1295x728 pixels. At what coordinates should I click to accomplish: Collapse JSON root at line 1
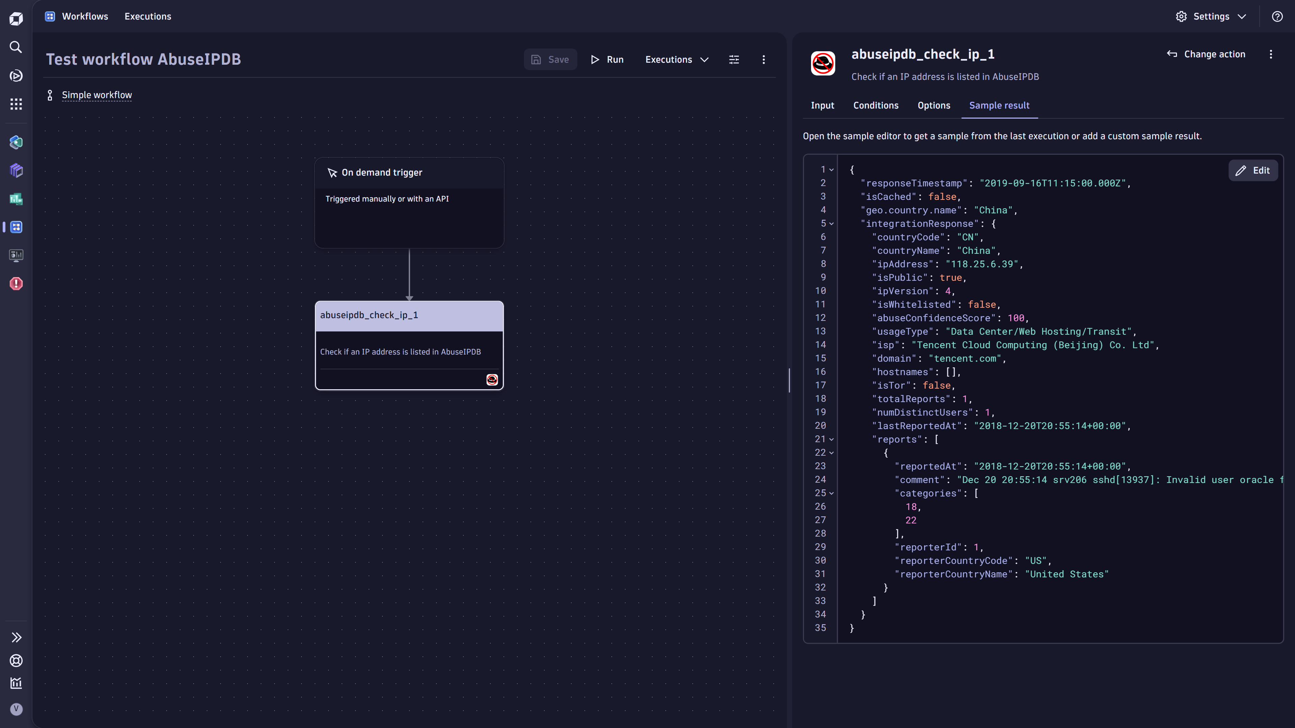(832, 170)
